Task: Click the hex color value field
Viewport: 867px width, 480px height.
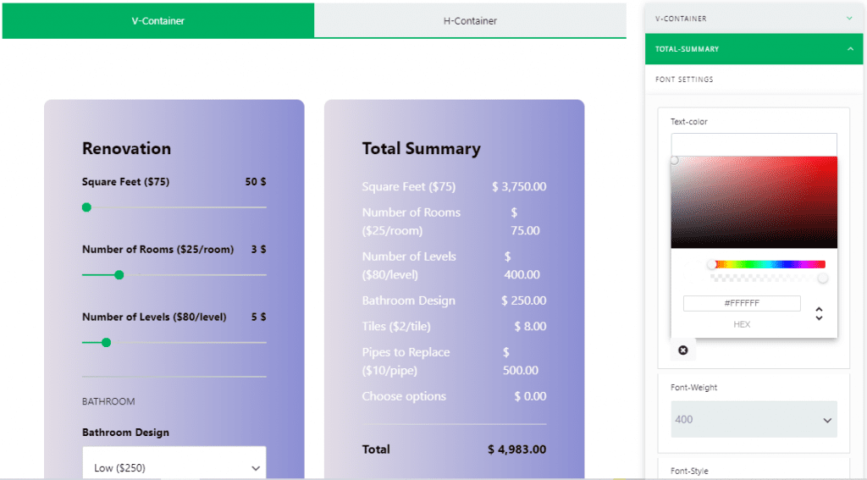Action: tap(742, 303)
